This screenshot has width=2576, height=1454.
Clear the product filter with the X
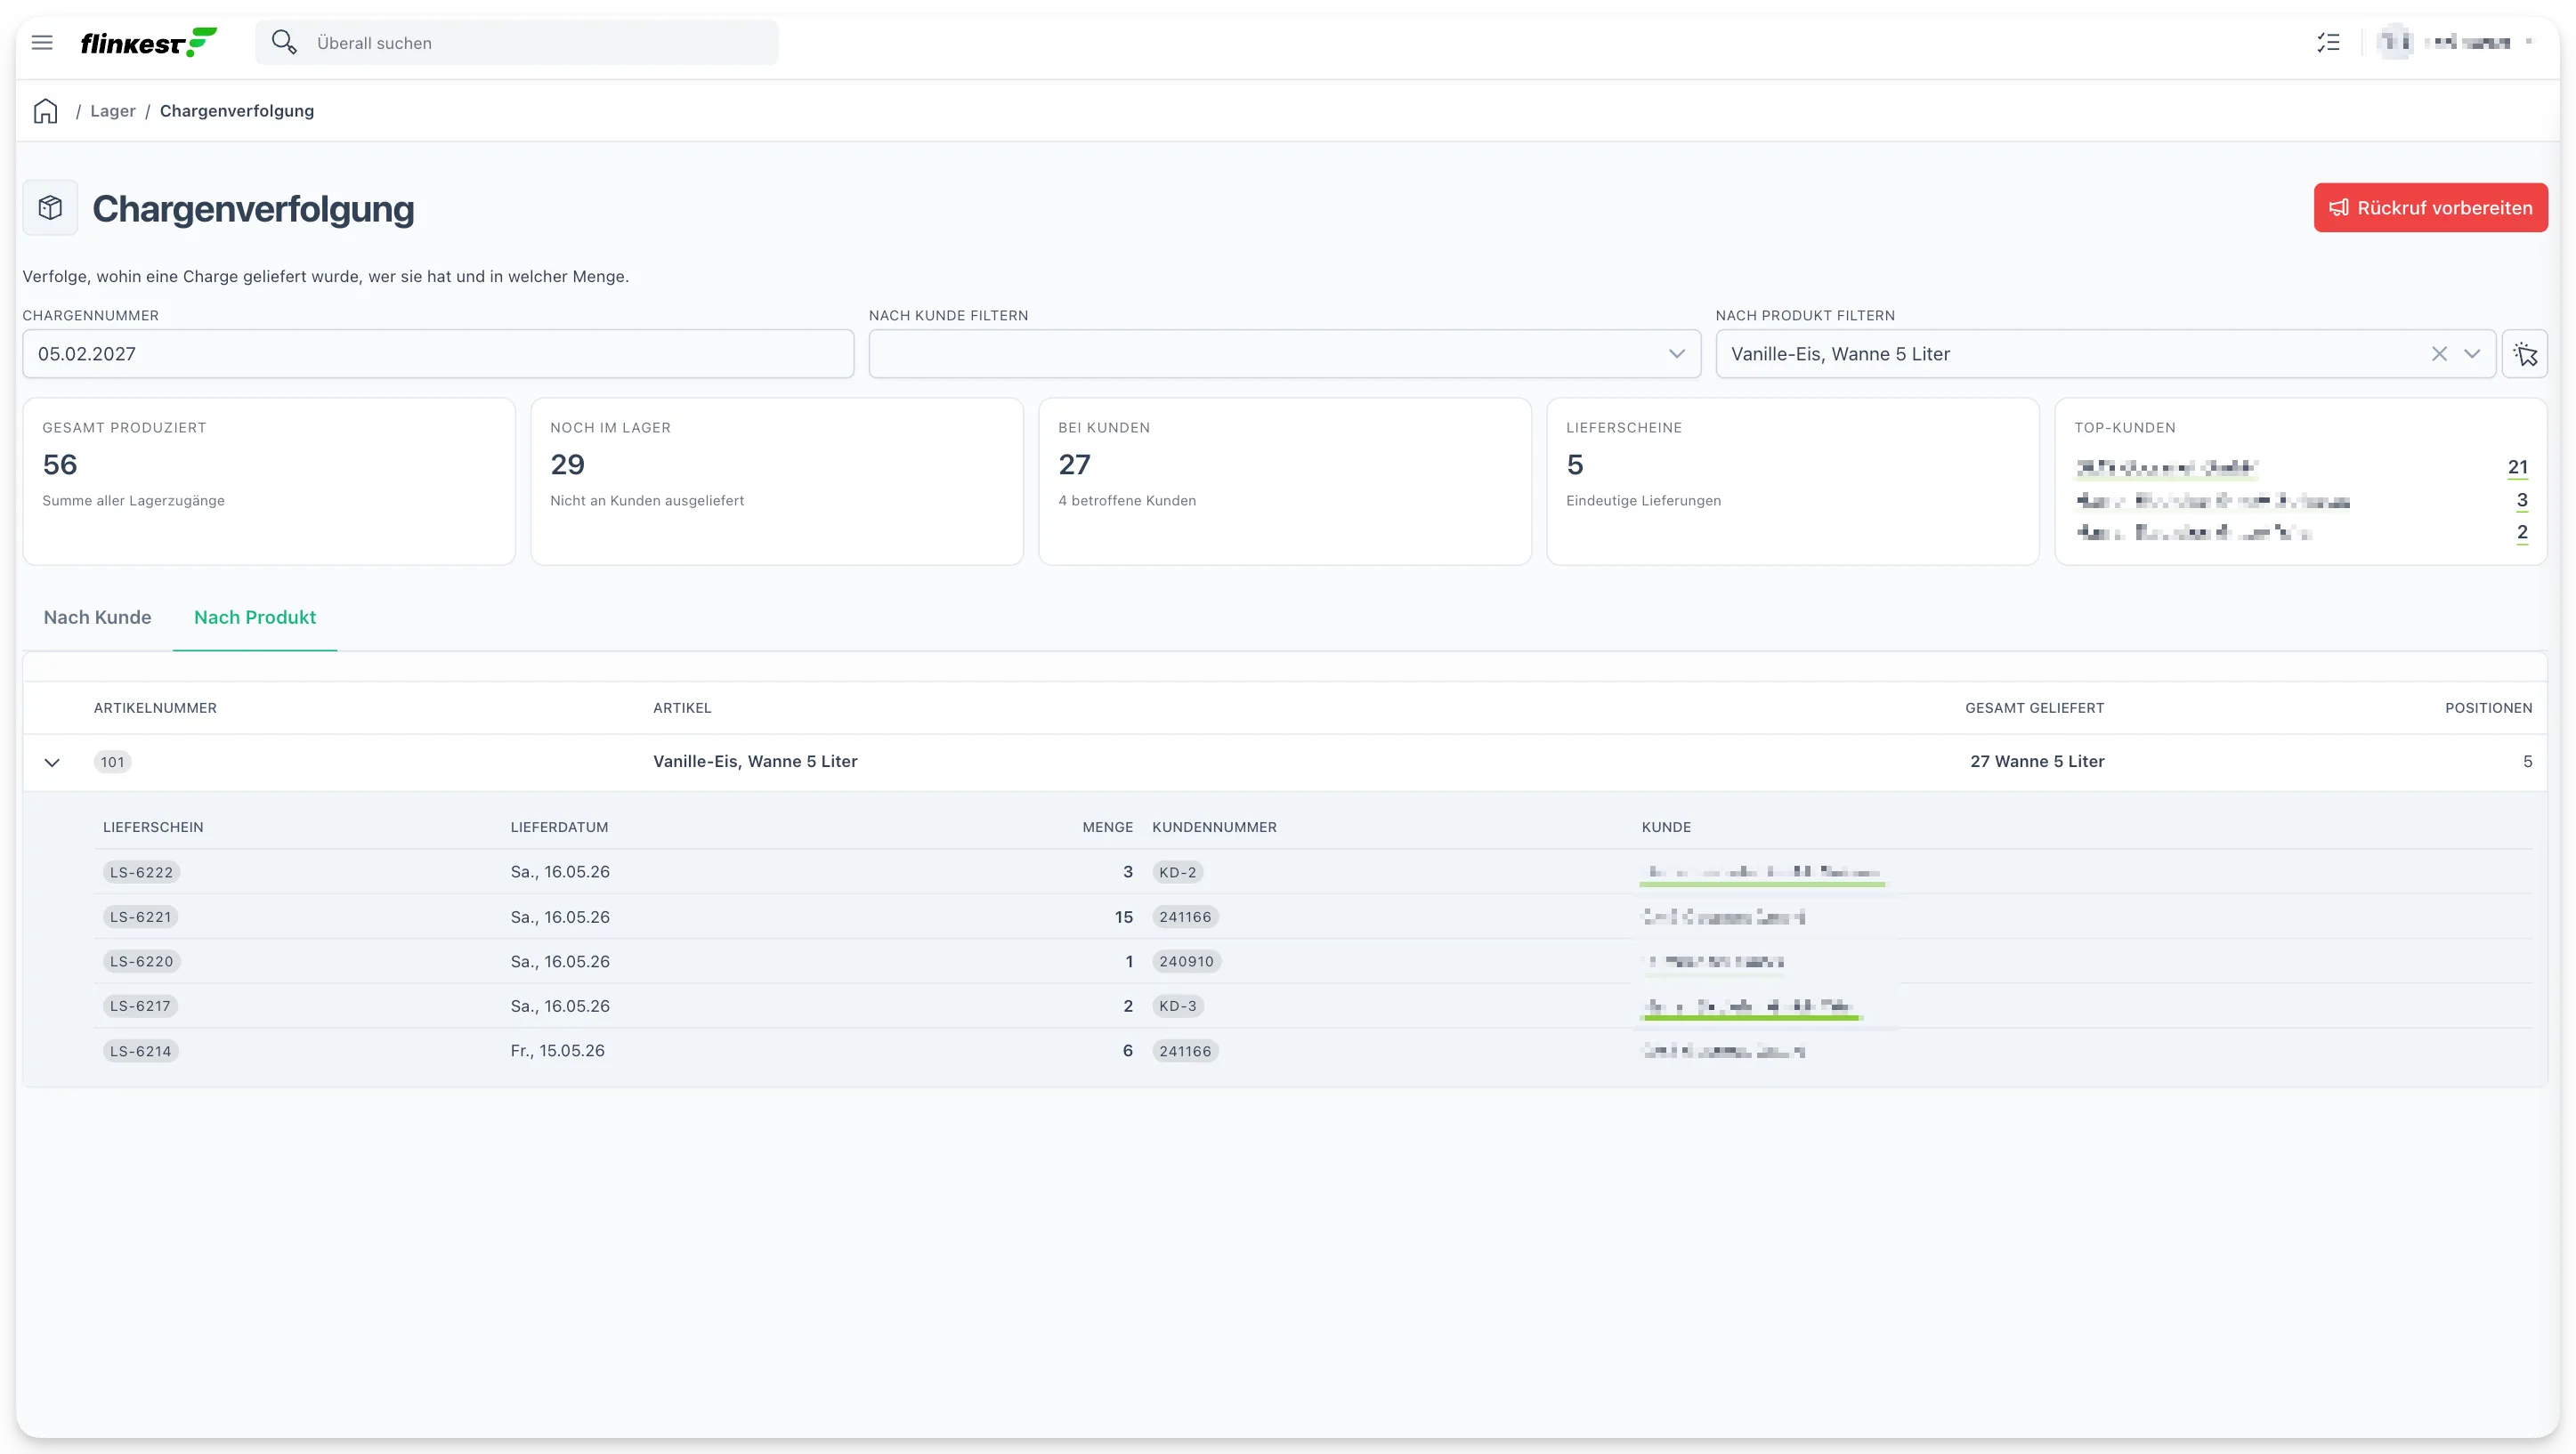2439,354
